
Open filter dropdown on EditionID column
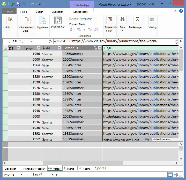point(100,48)
